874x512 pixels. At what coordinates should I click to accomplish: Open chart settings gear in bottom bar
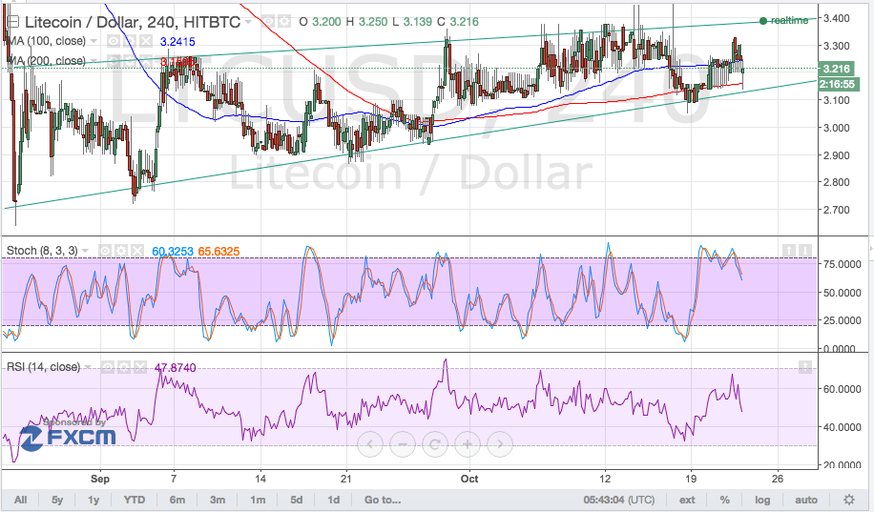pos(849,500)
